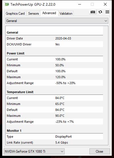Expand the General category dropdown
The image size is (114, 158).
(x=57, y=21)
